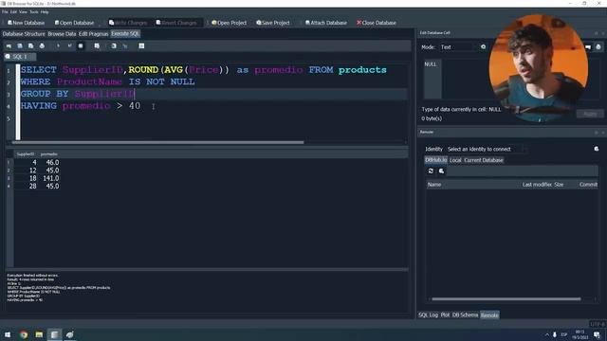607x341 pixels.
Task: Open the cell Mode Text dropdown
Action: click(458, 47)
